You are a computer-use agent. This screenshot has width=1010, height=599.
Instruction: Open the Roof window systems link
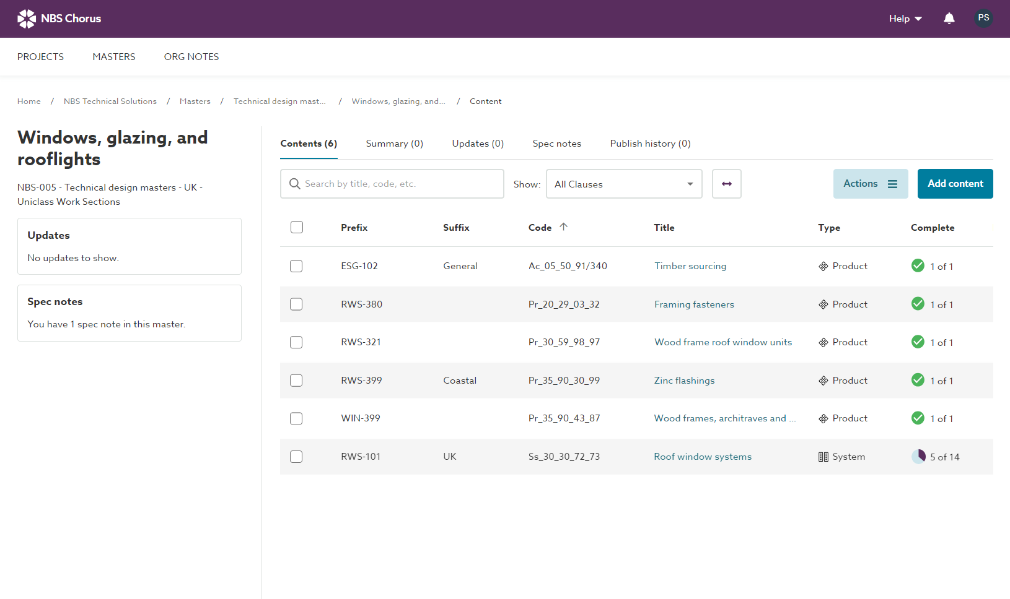click(703, 457)
